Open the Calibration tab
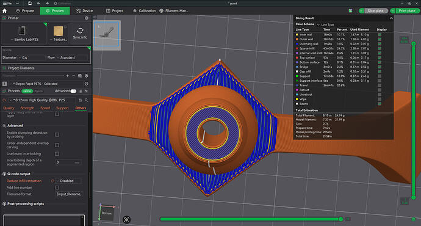Screen dimensions: 421x226 click(145, 11)
